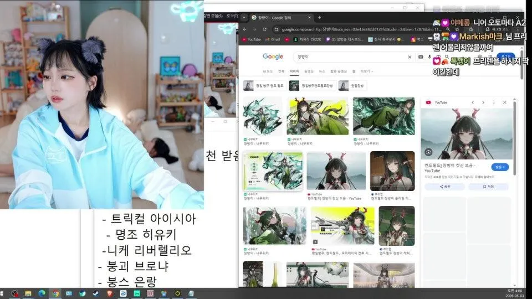The width and height of the screenshot is (532, 299).
Task: Open the CHZZK bookmark in bookmarks bar
Action: click(x=307, y=40)
